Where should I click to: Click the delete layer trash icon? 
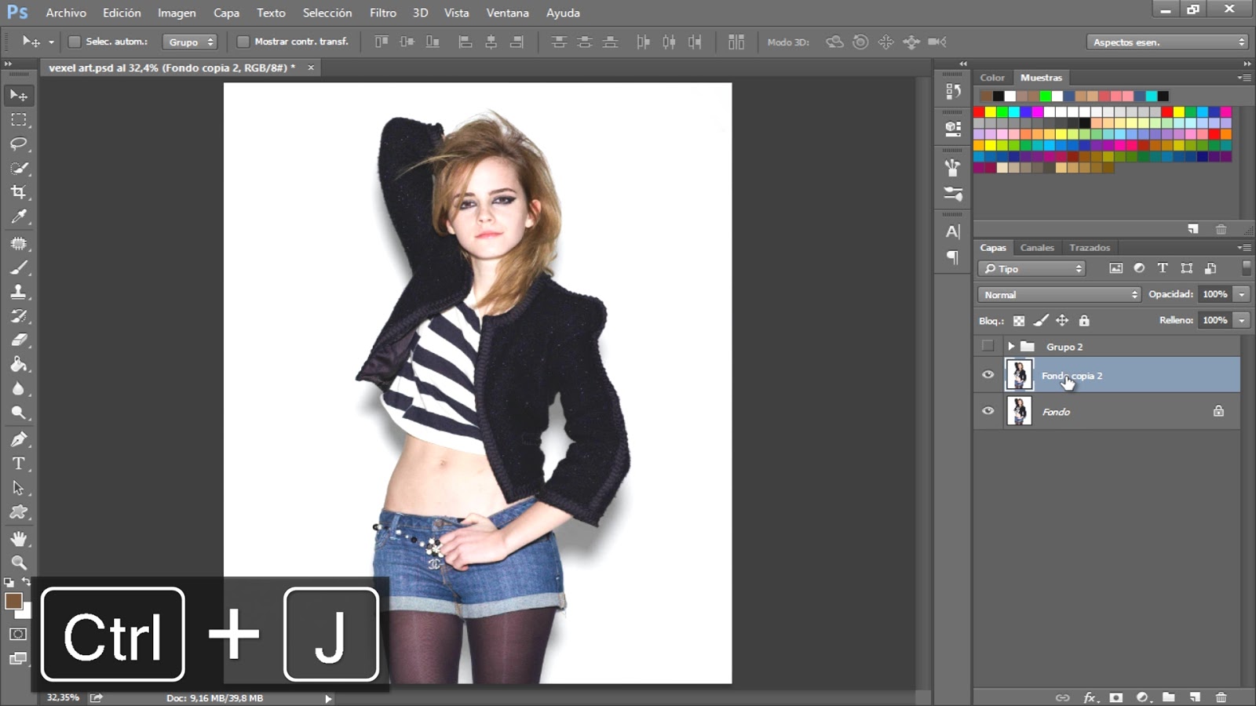(x=1221, y=697)
